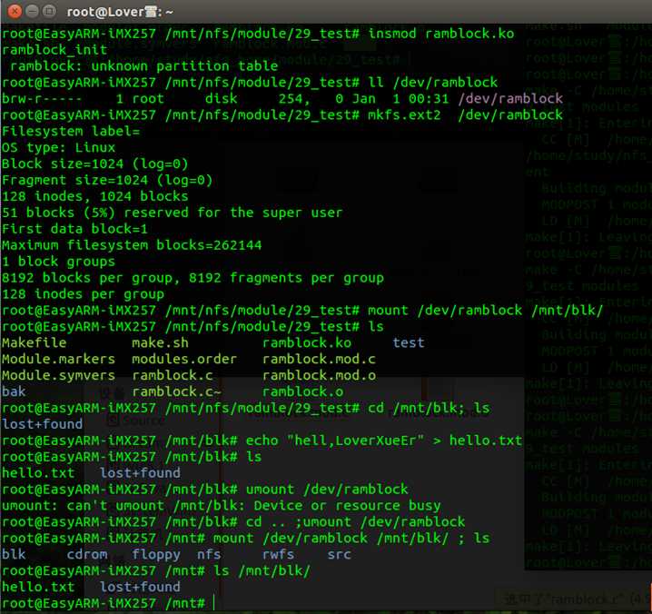Image resolution: width=652 pixels, height=614 pixels.
Task: Click 'umount /dev/ramblock' command before the error
Action: [327, 490]
